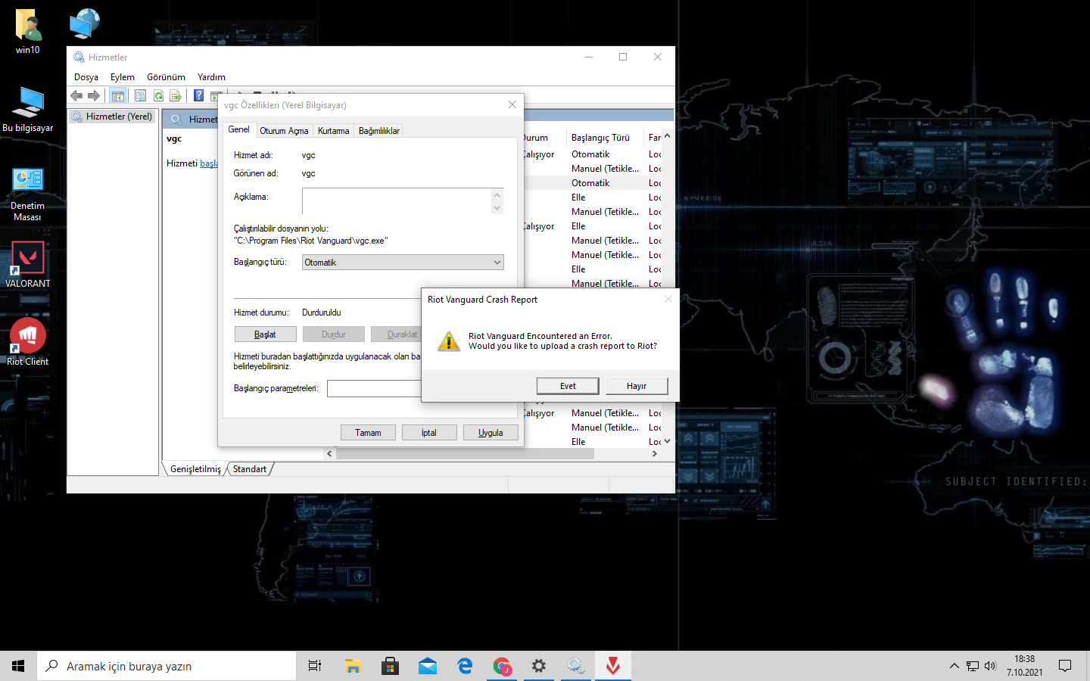Click the Export List toolbar icon
1090x681 pixels.
tap(176, 95)
